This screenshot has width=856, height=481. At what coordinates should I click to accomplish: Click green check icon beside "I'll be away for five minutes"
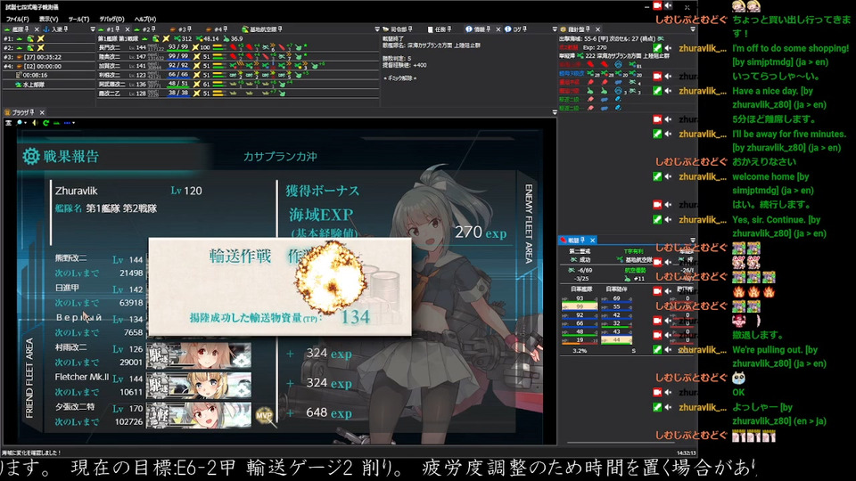(x=657, y=134)
